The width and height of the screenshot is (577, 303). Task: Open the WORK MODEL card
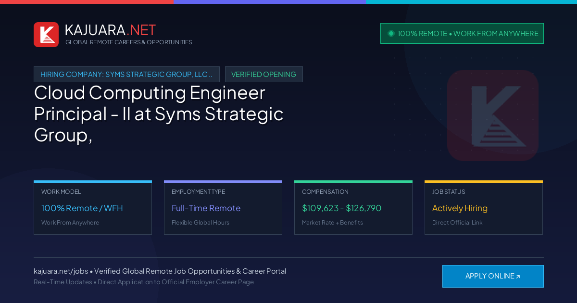click(93, 208)
